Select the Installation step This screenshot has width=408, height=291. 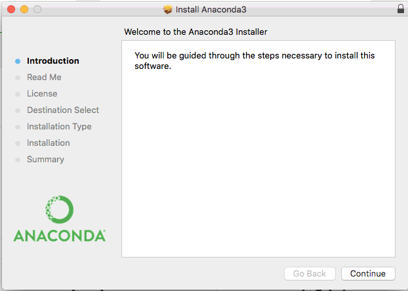49,143
